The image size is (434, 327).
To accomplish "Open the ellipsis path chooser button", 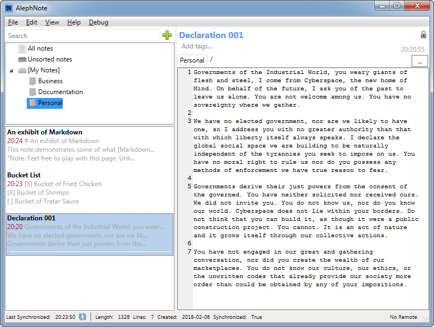I will click(x=419, y=61).
